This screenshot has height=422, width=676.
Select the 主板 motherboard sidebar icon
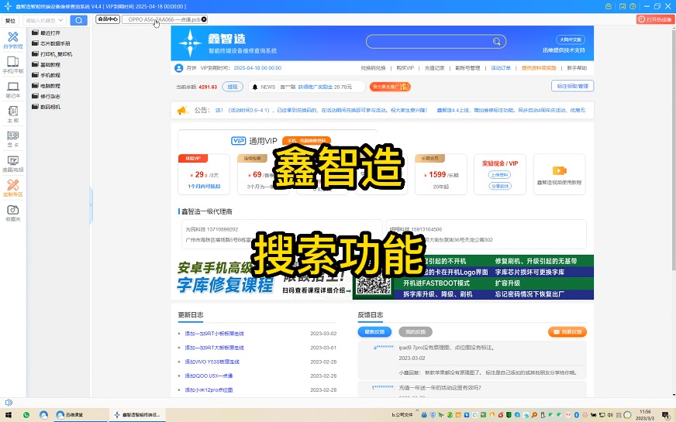pos(12,114)
